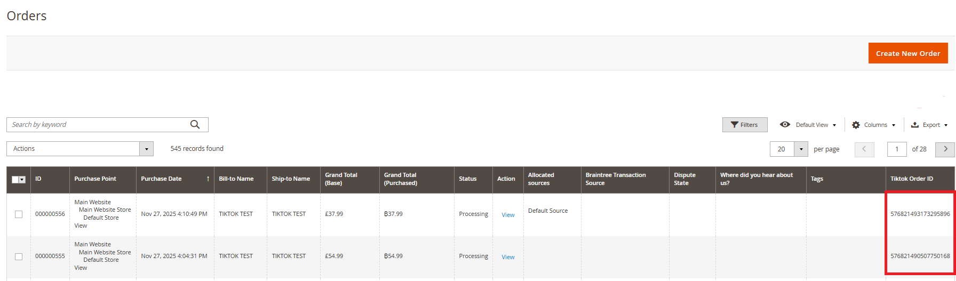The height and width of the screenshot is (281, 956).
Task: Expand the Actions dropdown
Action: [x=146, y=149]
